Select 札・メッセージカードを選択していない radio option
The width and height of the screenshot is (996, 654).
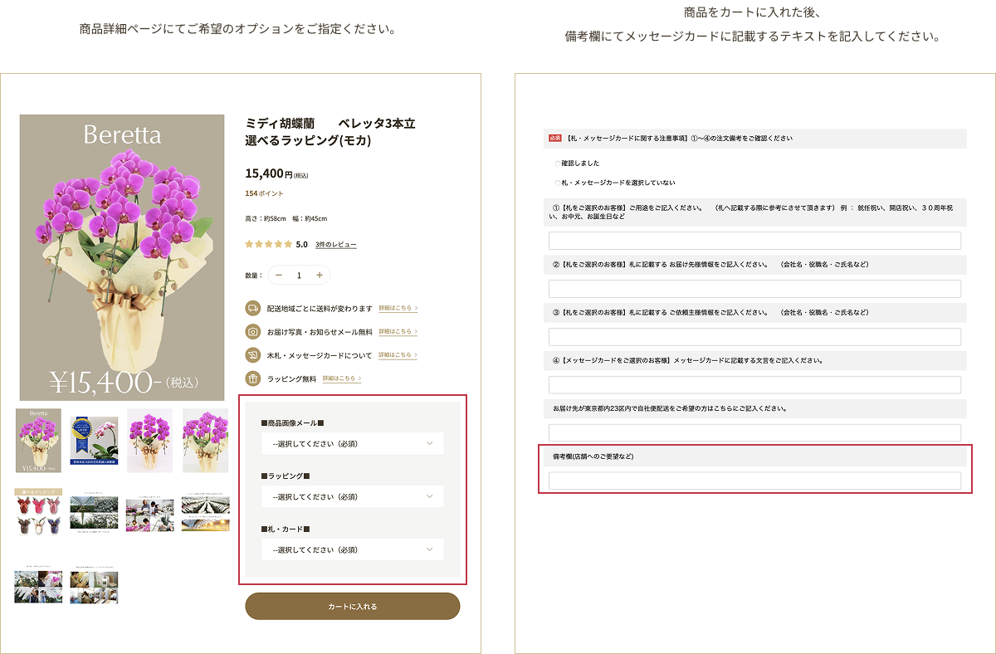[558, 183]
